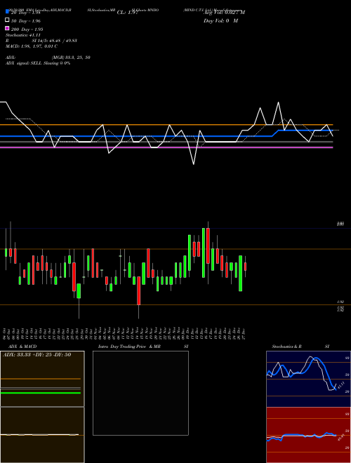Click the '(MGR) 33.3, 25, 50' ADX values
Image resolution: width=351 pixels, height=463 pixels.
click(71, 58)
